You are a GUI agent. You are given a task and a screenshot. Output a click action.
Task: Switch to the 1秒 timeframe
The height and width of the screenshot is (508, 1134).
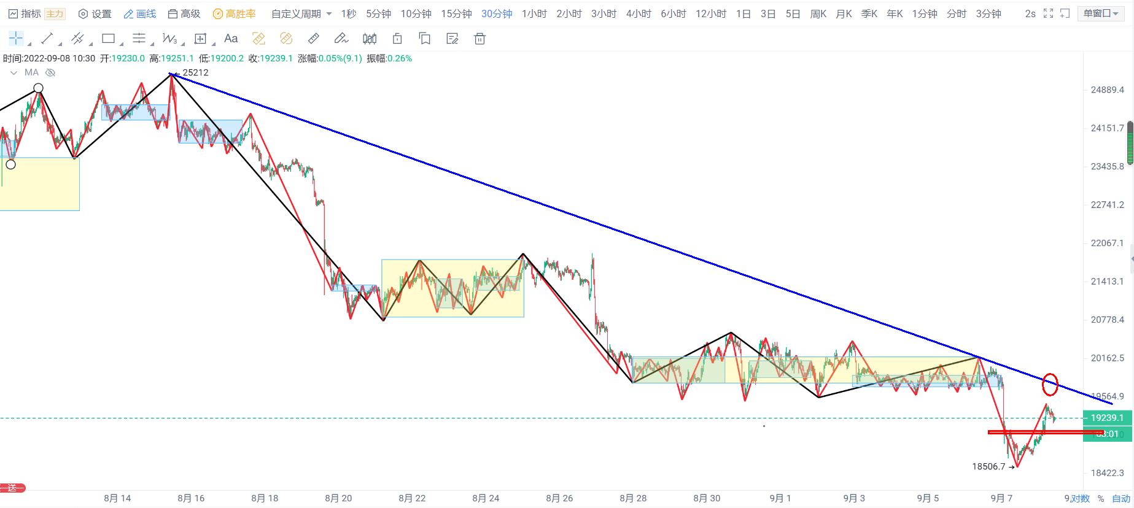pyautogui.click(x=348, y=13)
